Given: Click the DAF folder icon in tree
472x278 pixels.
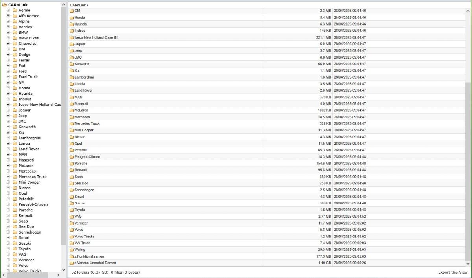Looking at the screenshot, I should [x=15, y=49].
